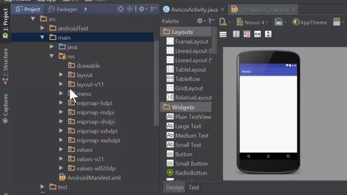
Task: Expand the androidTest folder
Action: click(x=42, y=28)
